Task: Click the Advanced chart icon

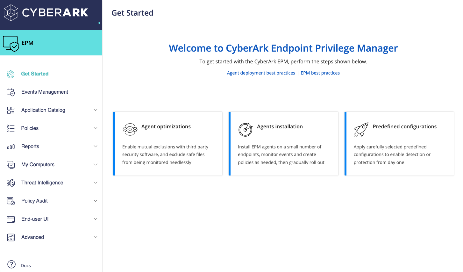Action: tap(11, 237)
